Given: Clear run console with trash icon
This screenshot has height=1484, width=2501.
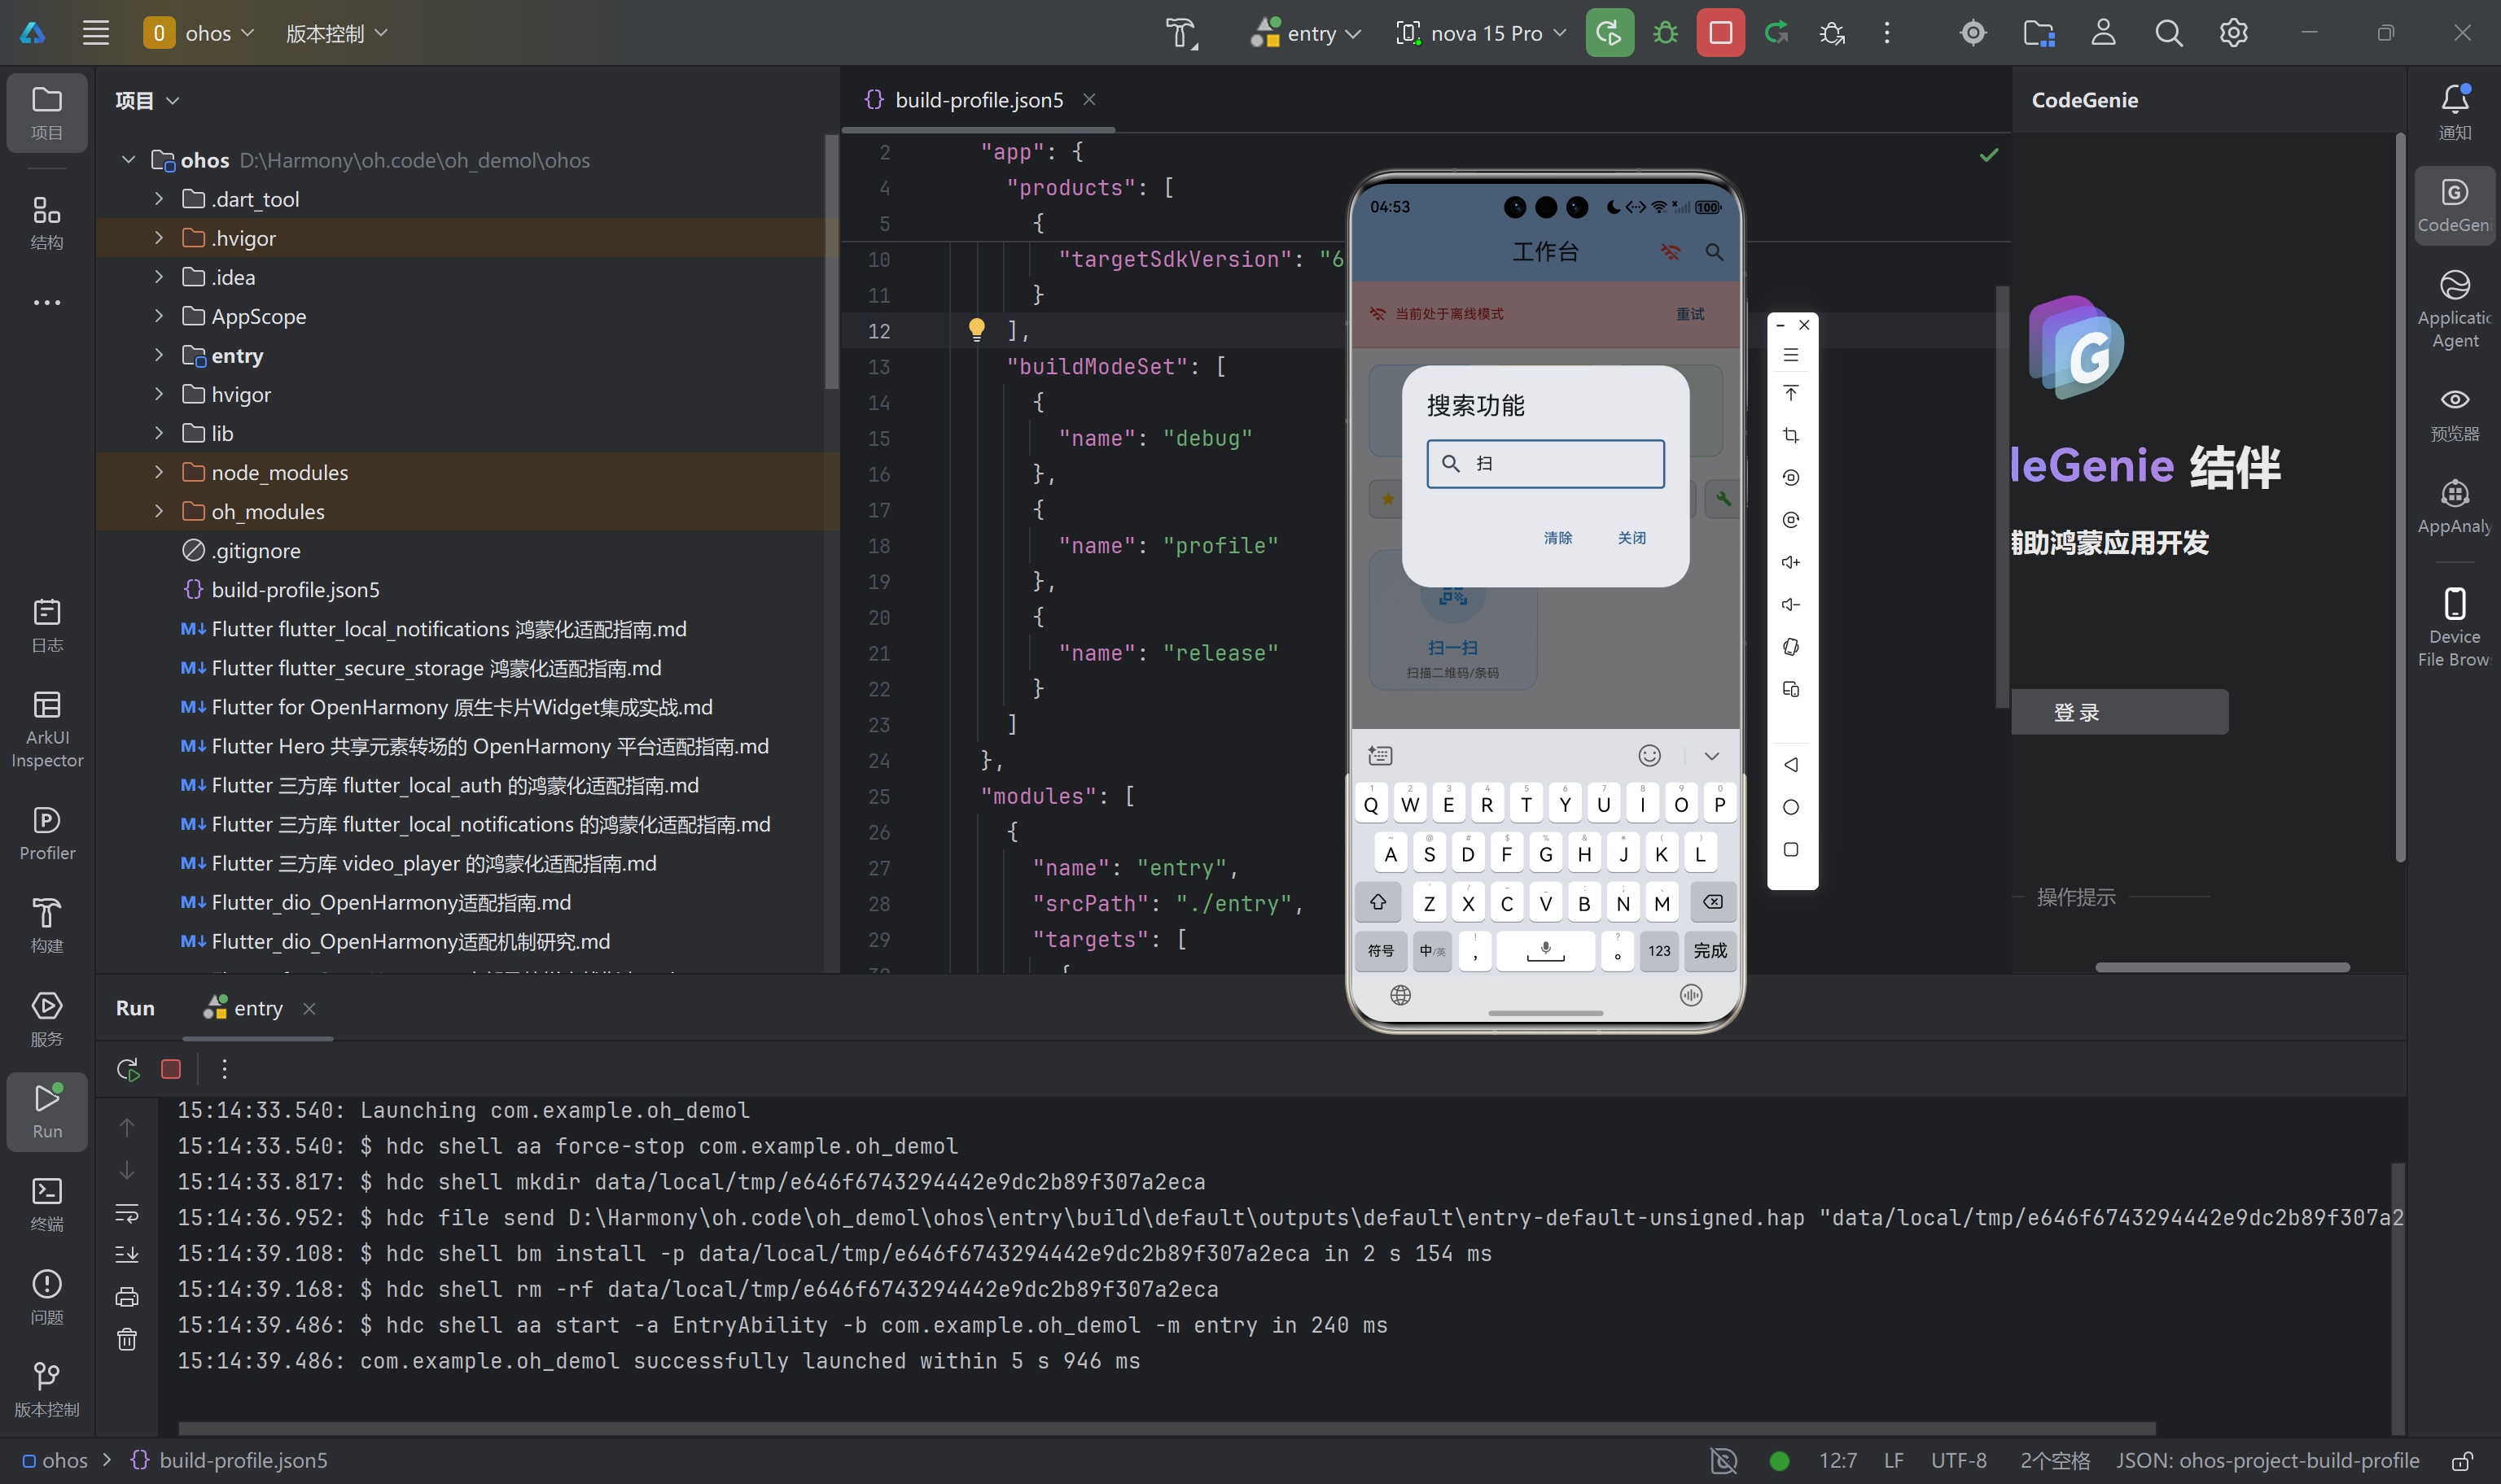Looking at the screenshot, I should 127,1338.
